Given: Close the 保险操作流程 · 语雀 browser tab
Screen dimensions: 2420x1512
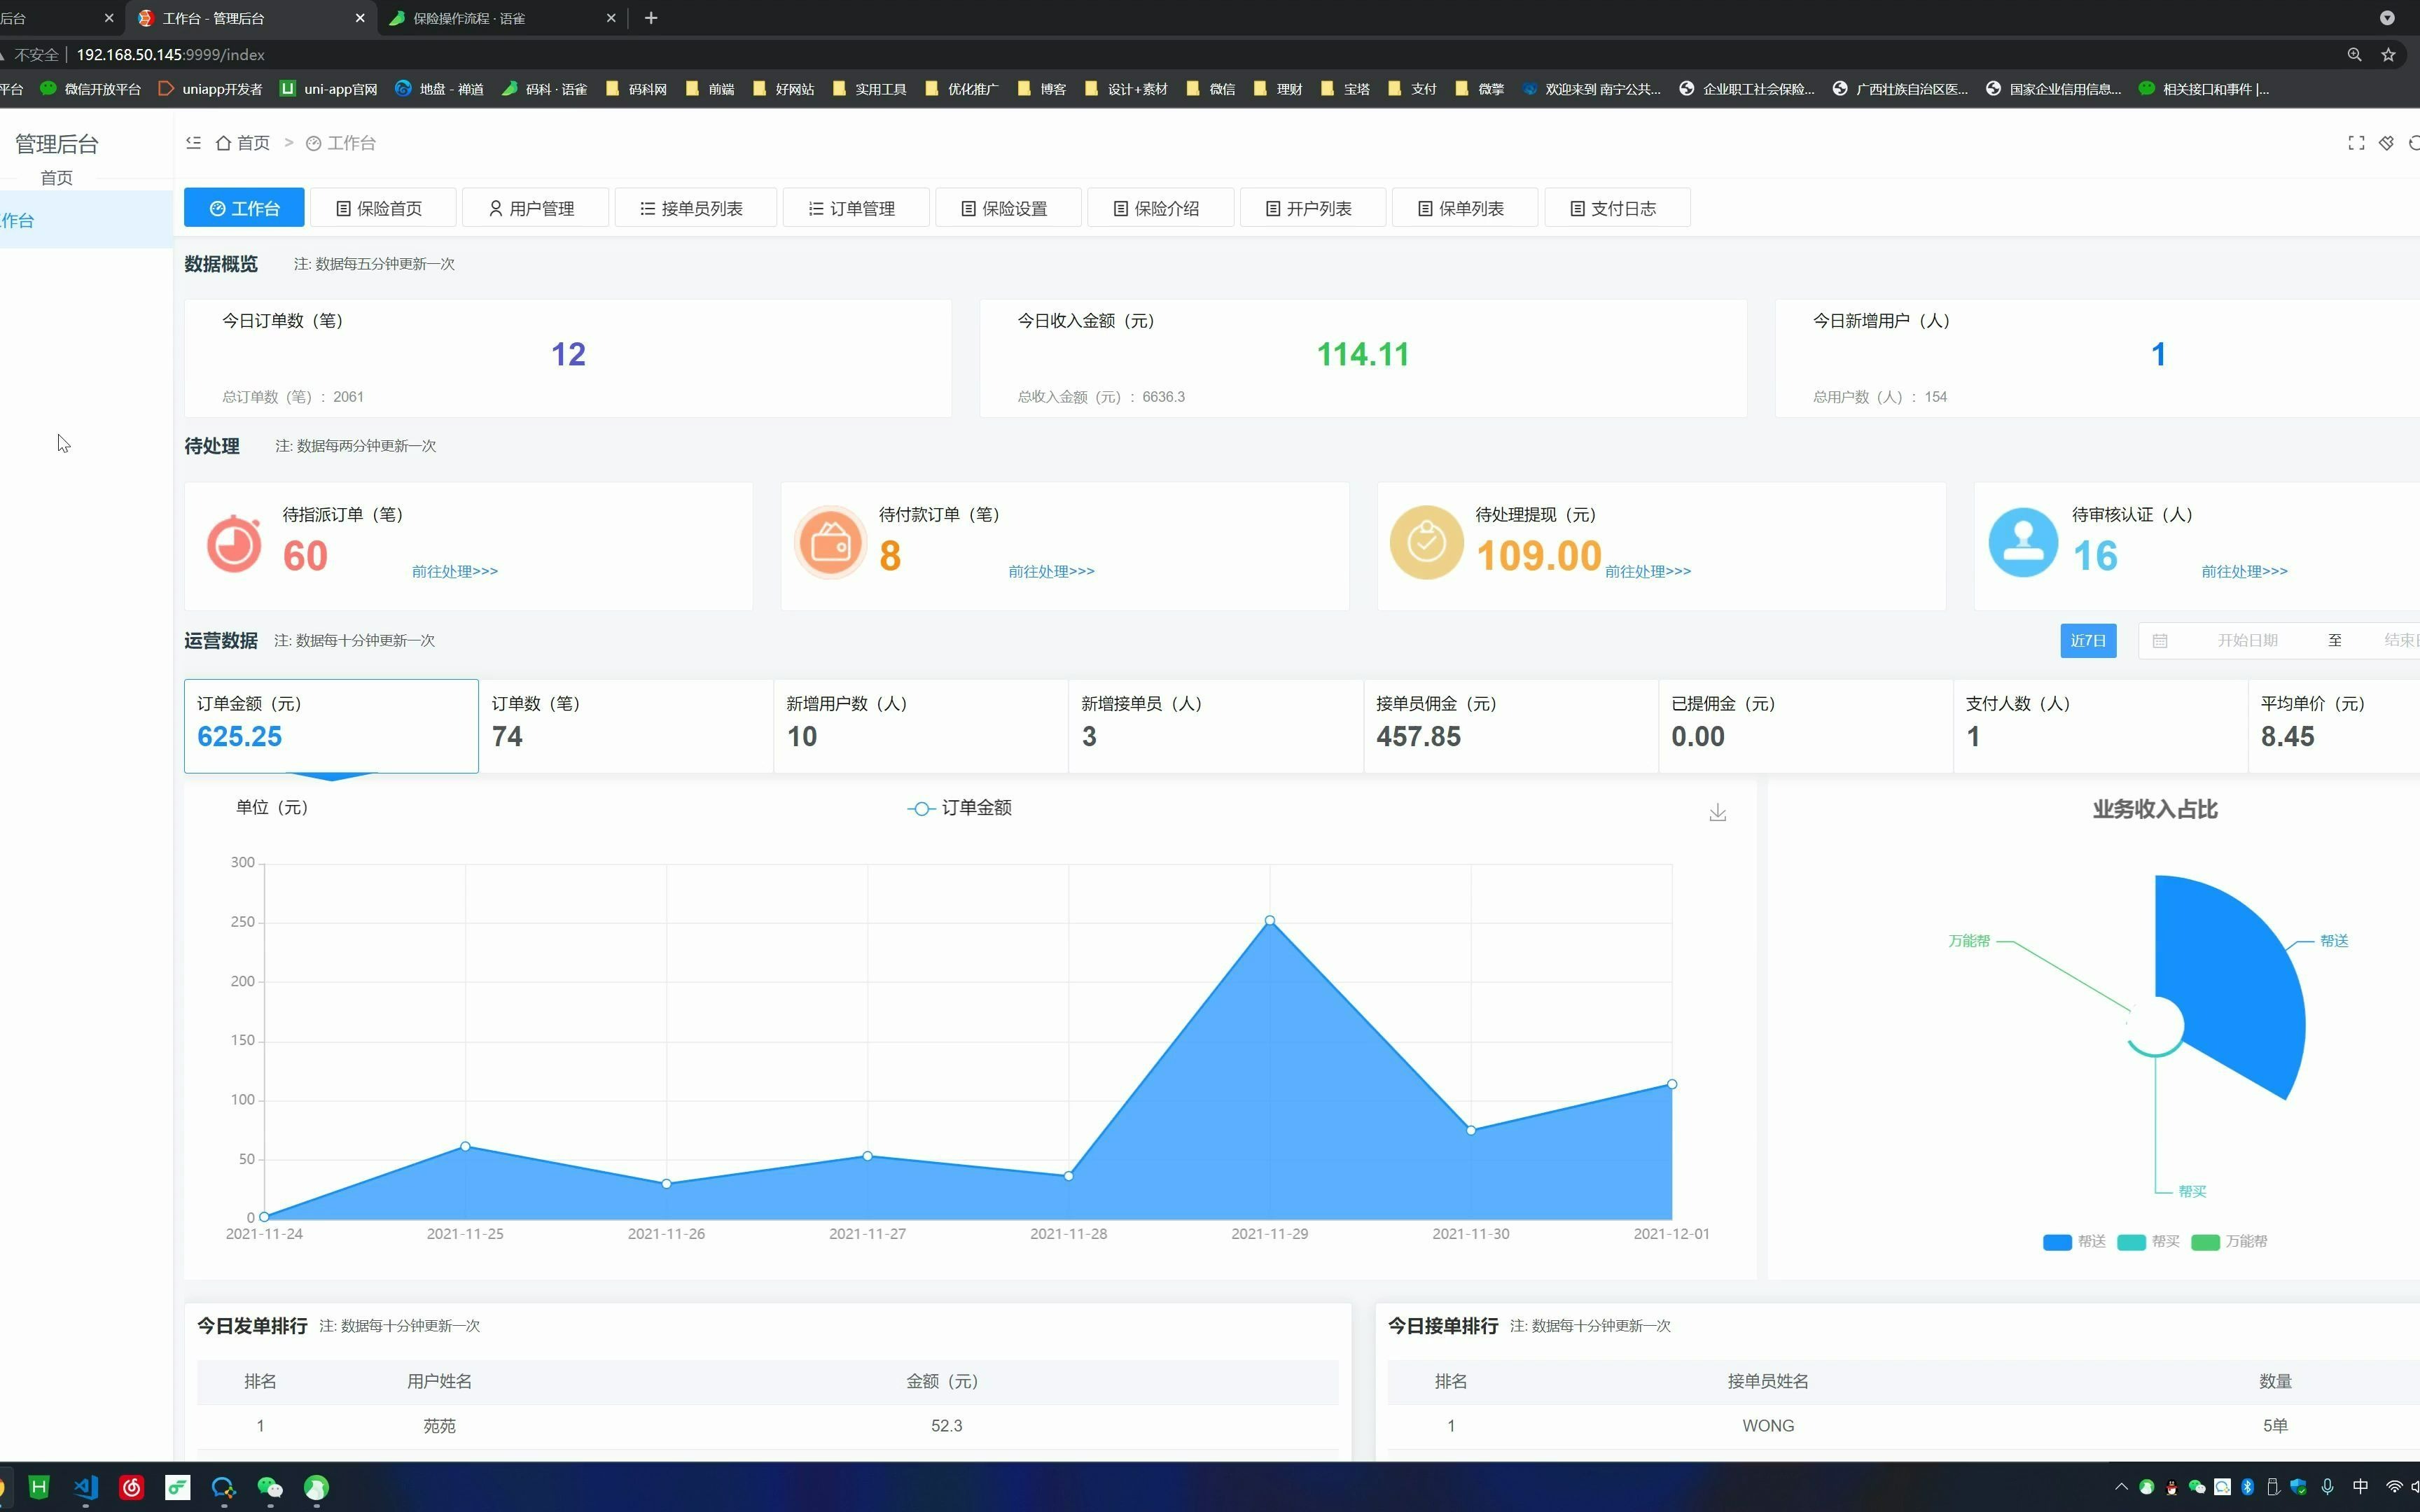Looking at the screenshot, I should pyautogui.click(x=611, y=18).
